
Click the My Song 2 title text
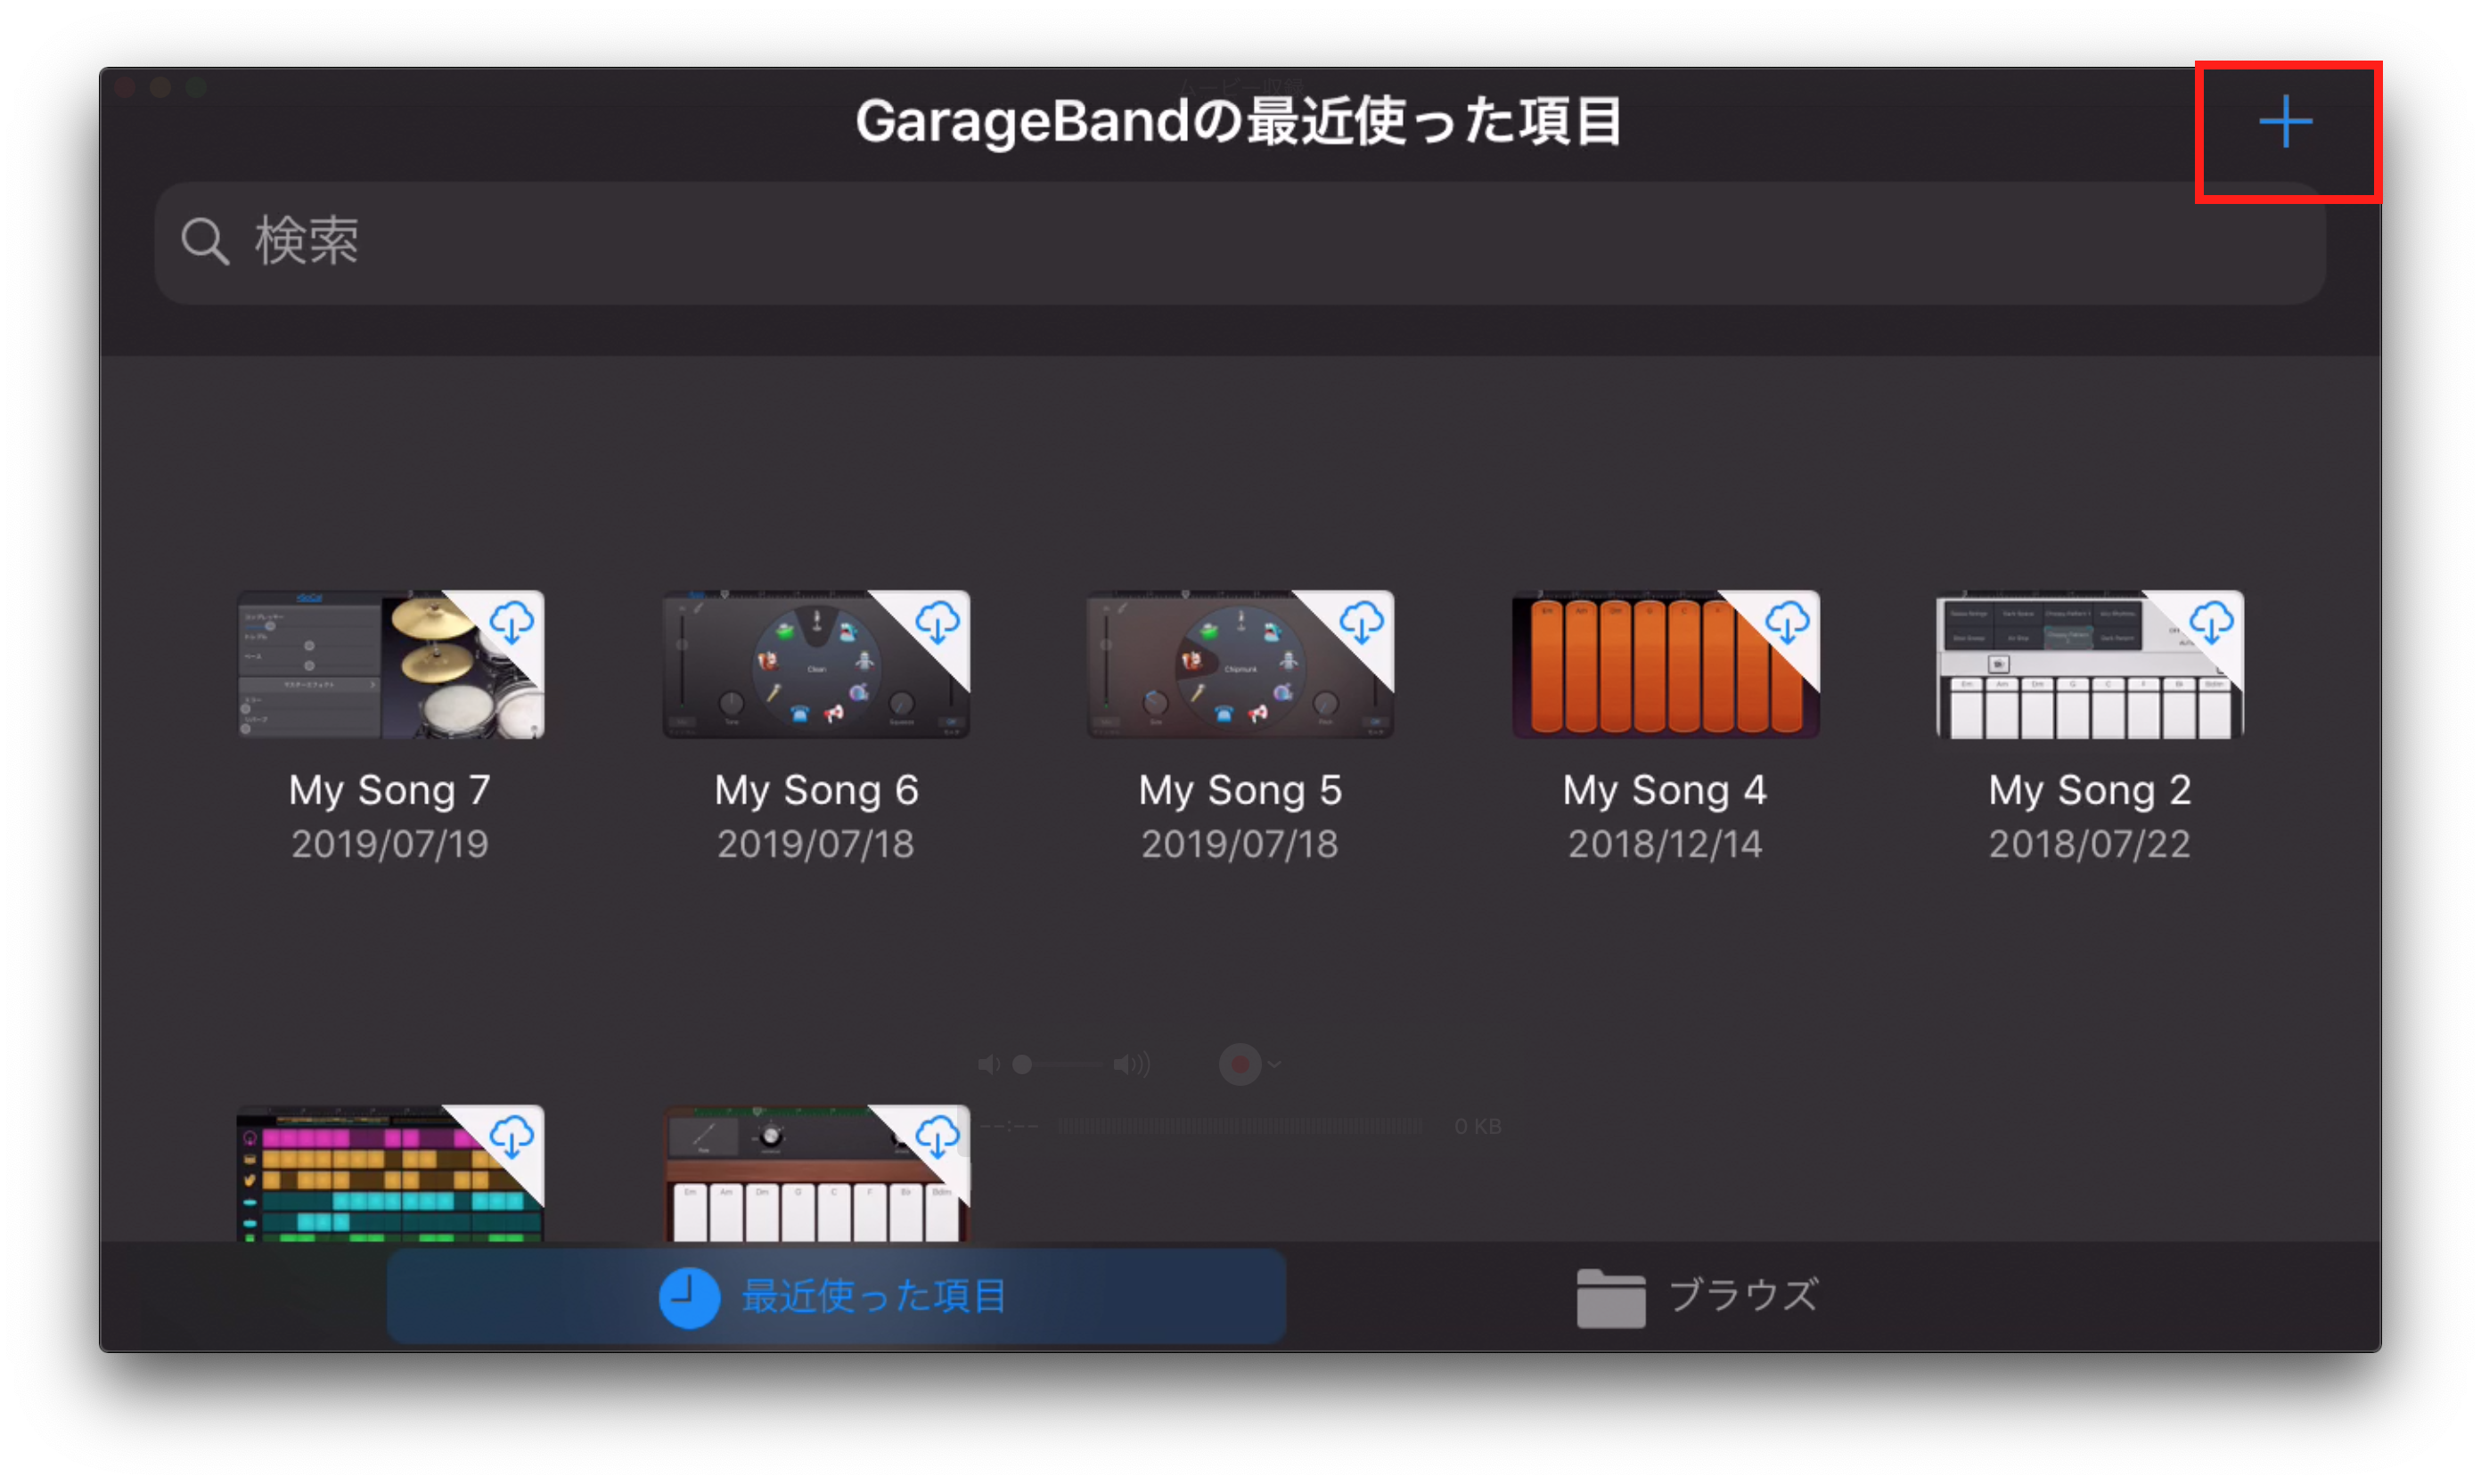pos(2090,790)
